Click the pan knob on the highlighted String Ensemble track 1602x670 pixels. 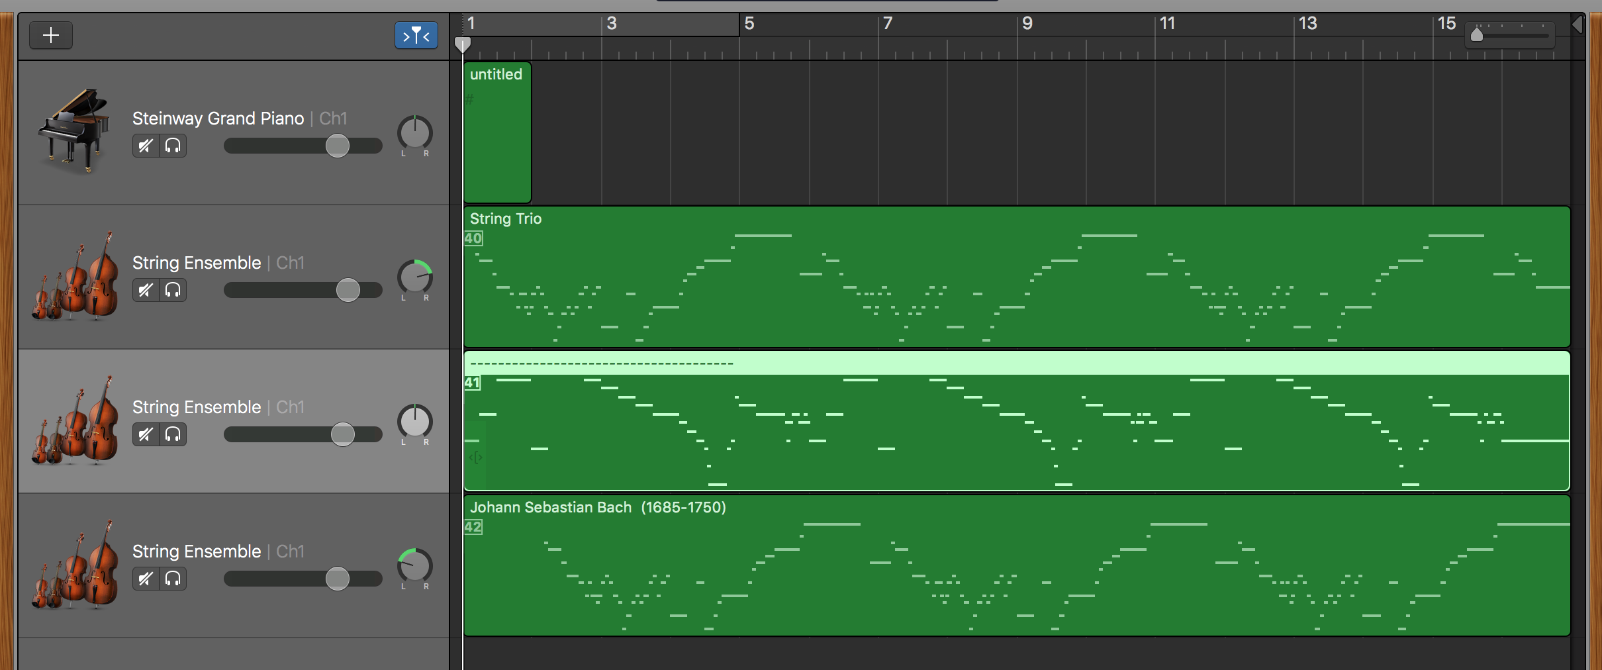(415, 422)
